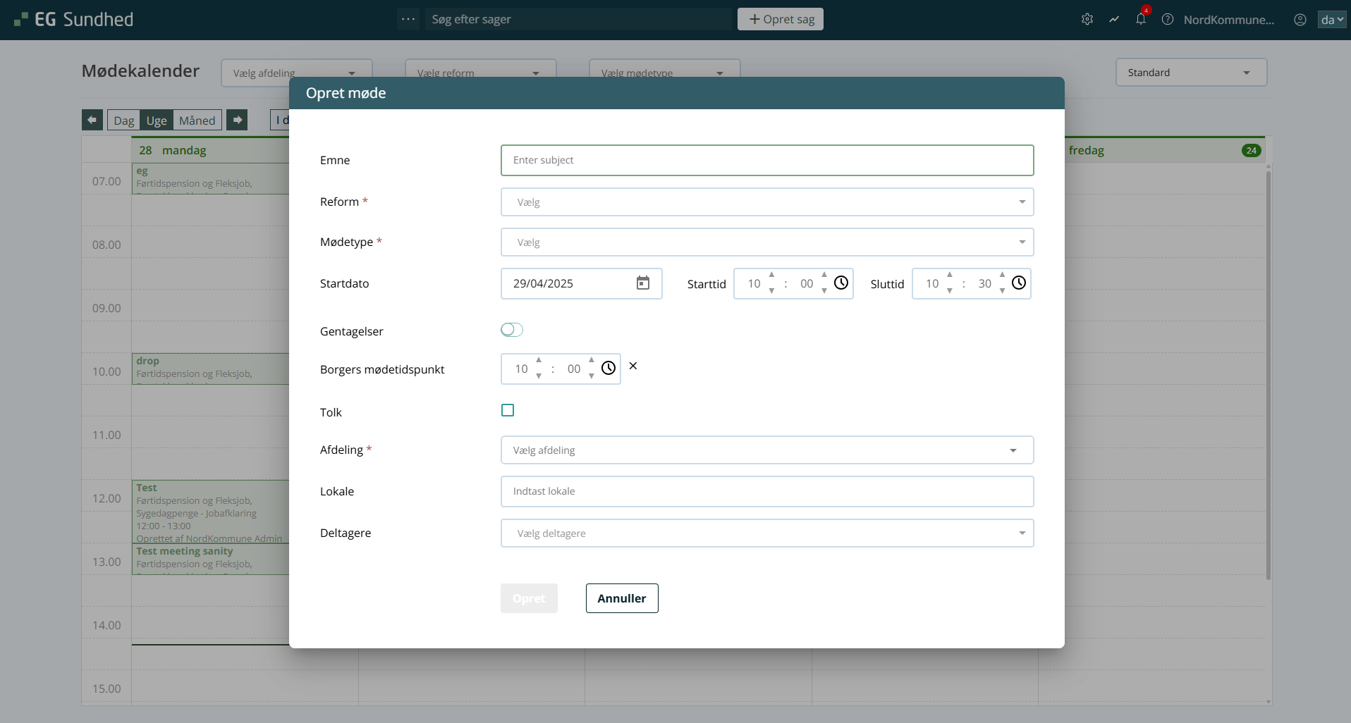Viewport: 1351px width, 723px height.
Task: Open the user profile icon
Action: [x=1300, y=20]
